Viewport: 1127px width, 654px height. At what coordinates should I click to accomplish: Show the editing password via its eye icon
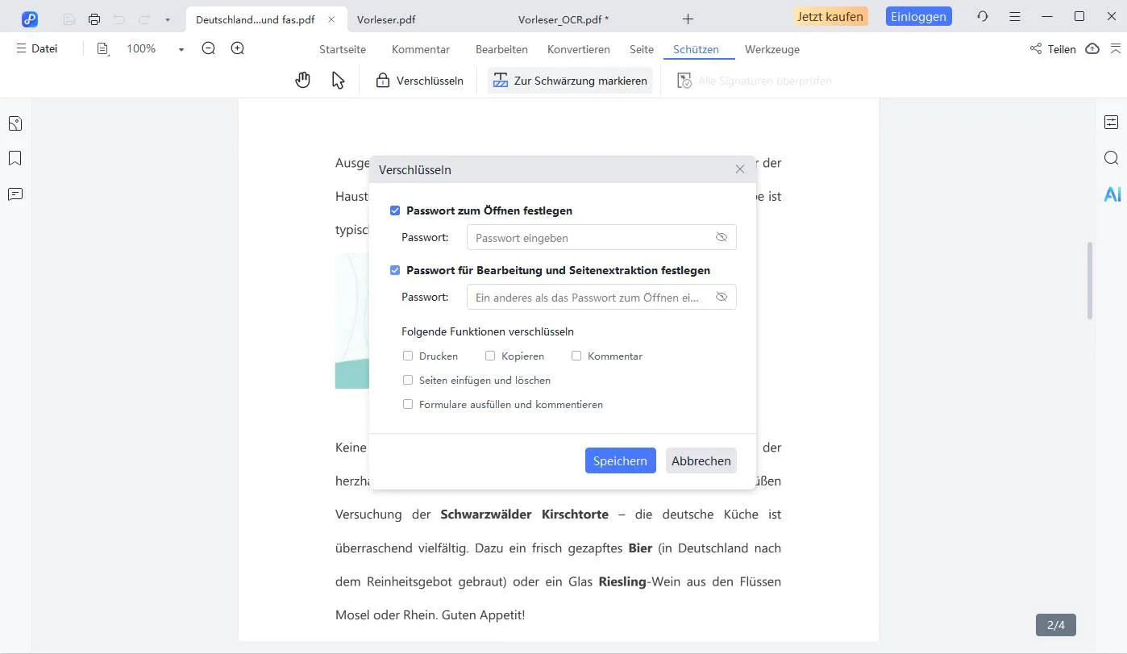722,297
